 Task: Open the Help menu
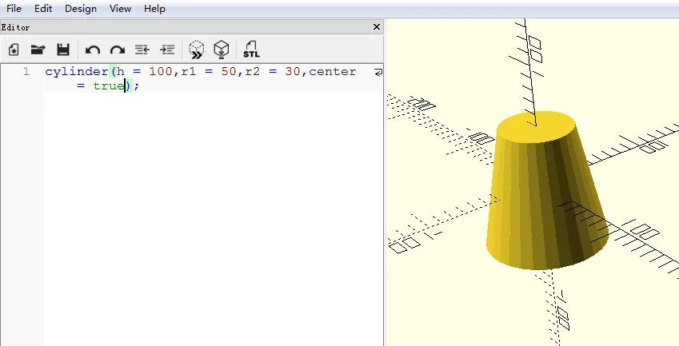point(154,9)
